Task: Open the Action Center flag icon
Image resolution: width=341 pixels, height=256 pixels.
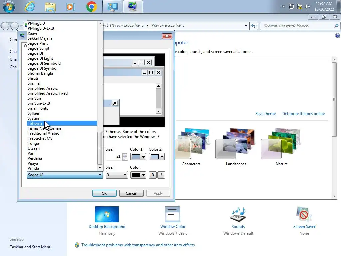Action: coord(299,6)
